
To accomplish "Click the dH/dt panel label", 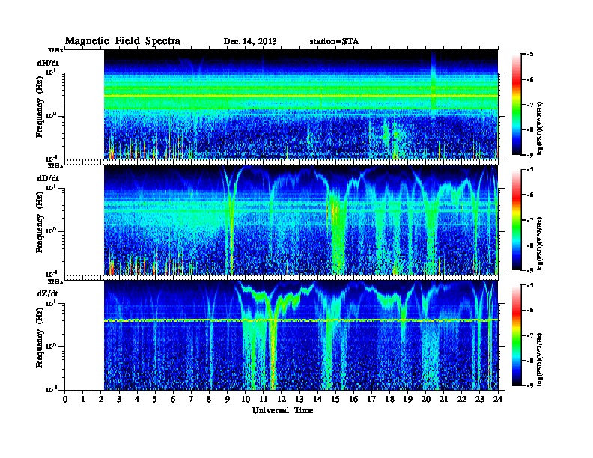I will (x=48, y=63).
